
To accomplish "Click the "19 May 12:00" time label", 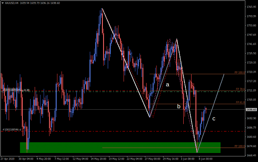I will point(116,159).
